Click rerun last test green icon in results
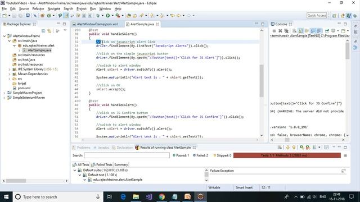This screenshot has width=360, height=202. [x=301, y=148]
